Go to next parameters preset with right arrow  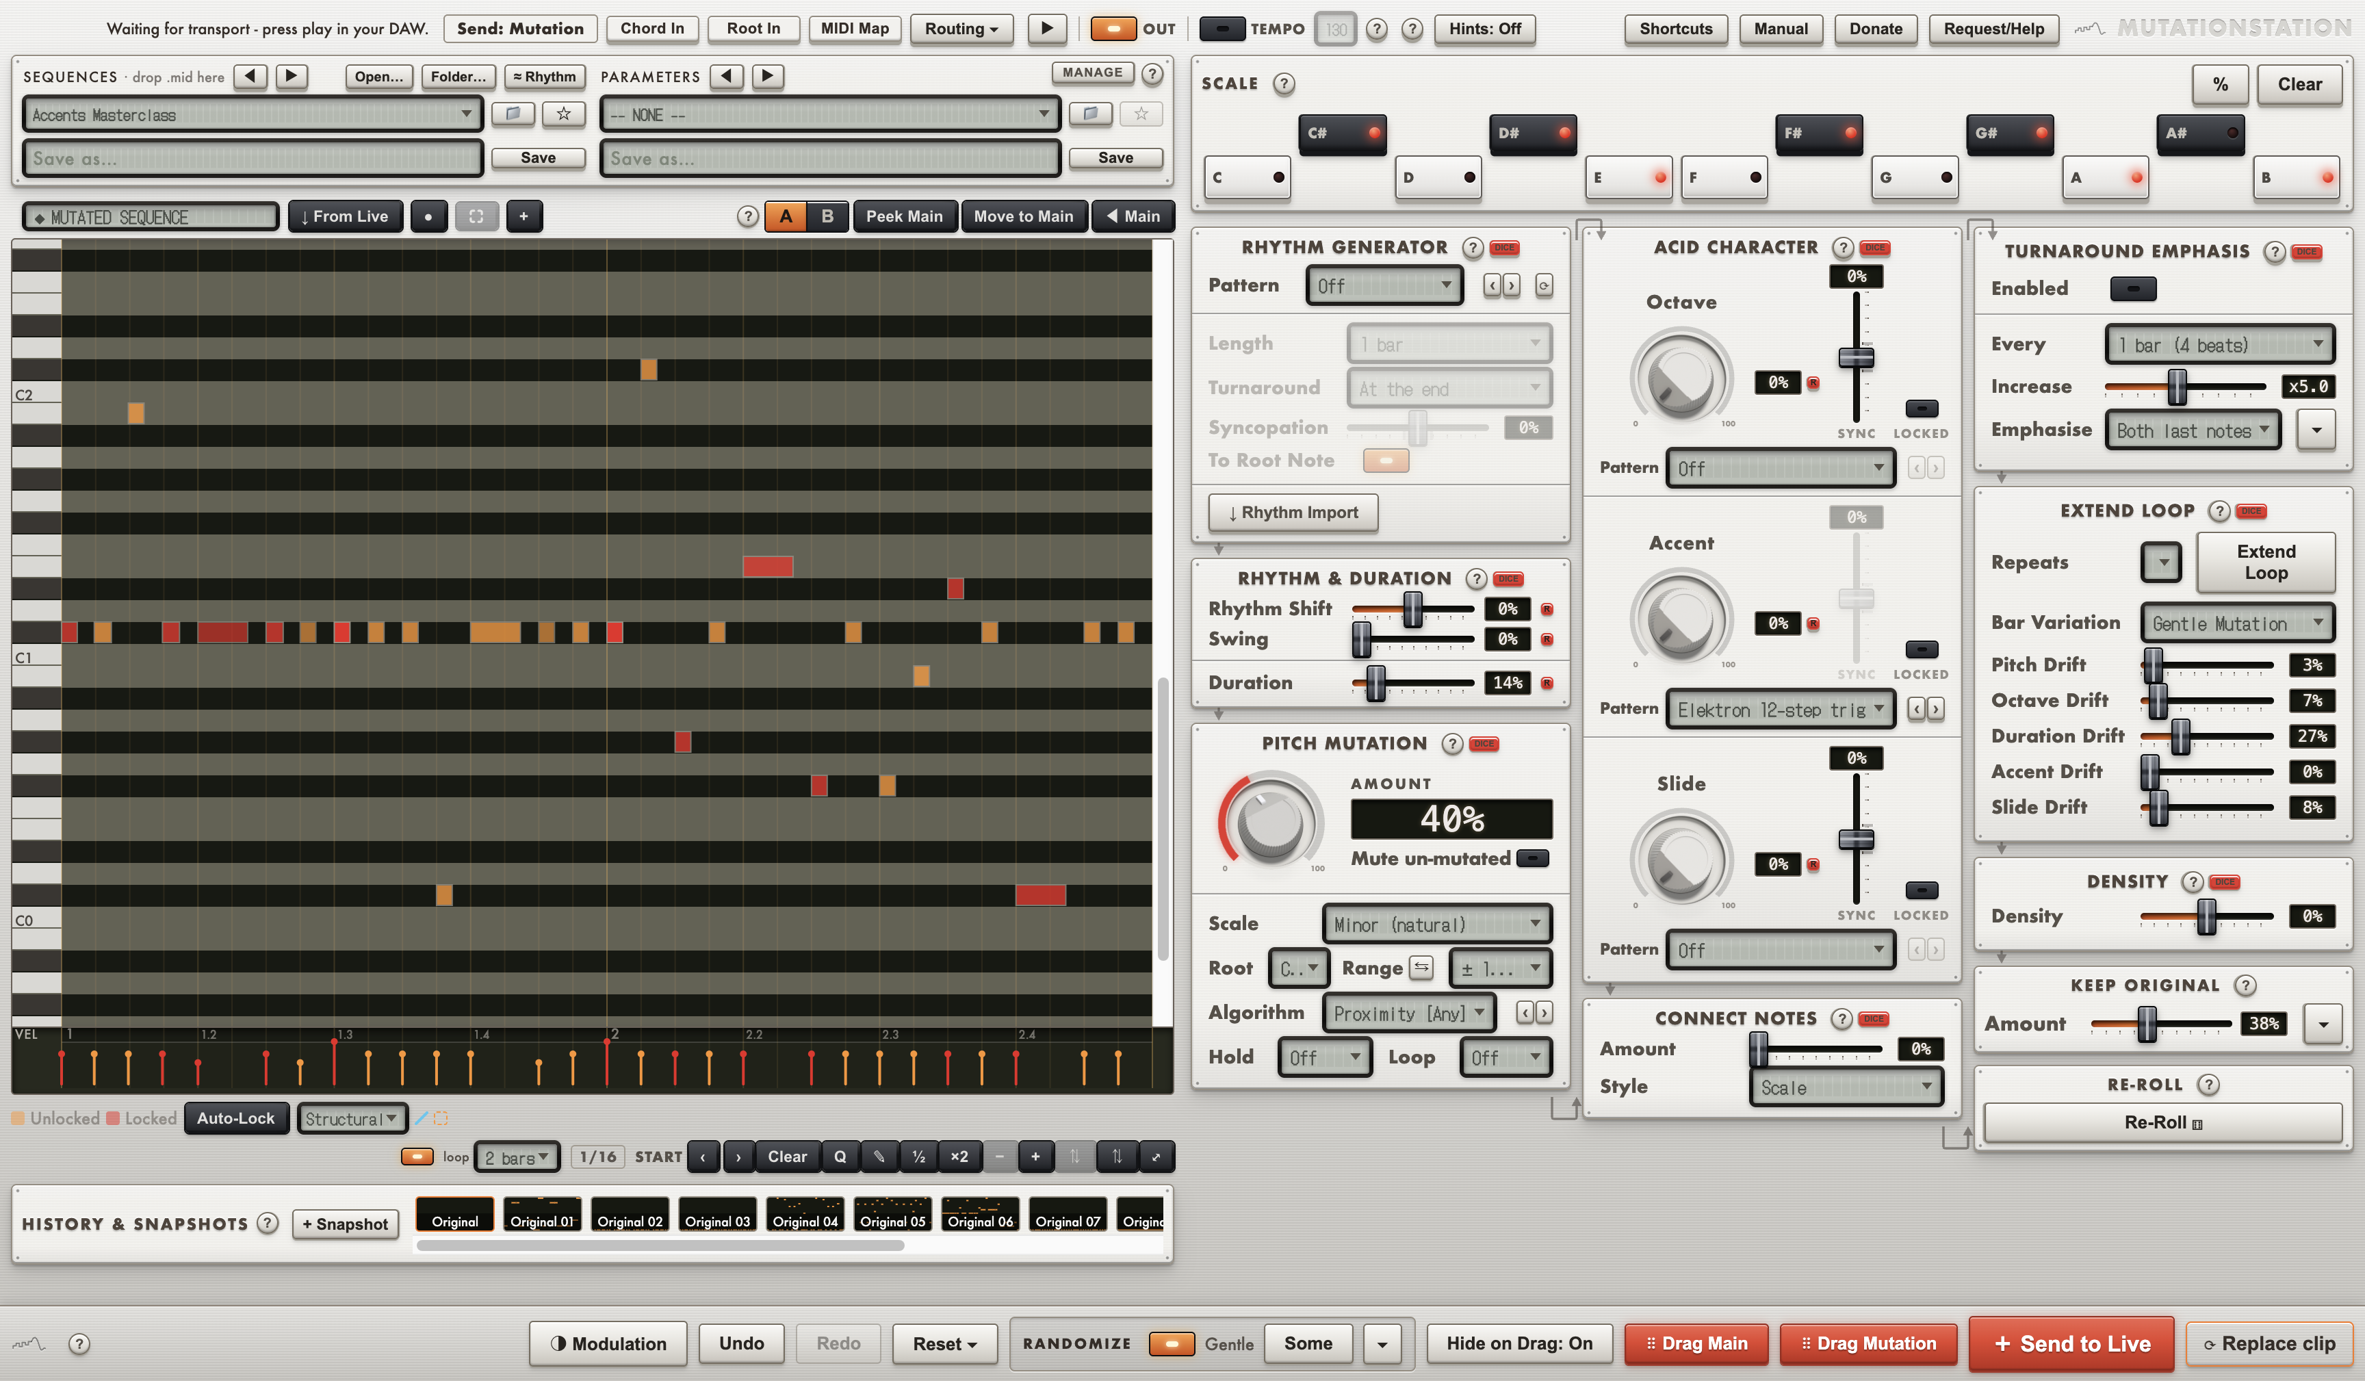click(x=768, y=76)
